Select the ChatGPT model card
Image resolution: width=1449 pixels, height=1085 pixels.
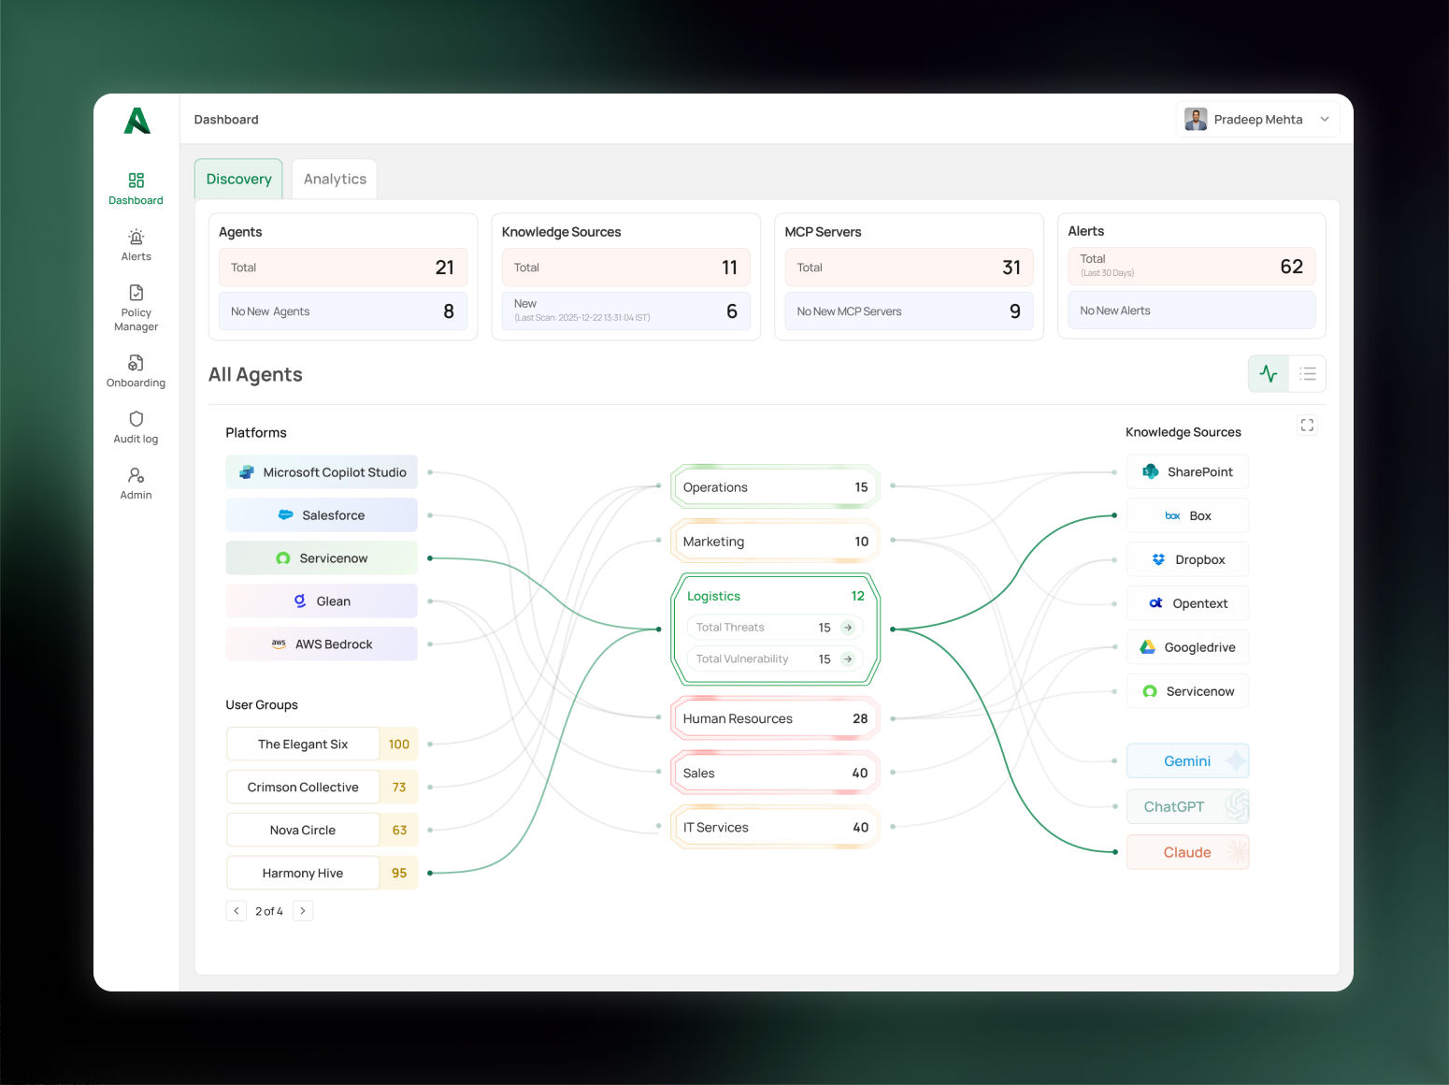(1187, 806)
